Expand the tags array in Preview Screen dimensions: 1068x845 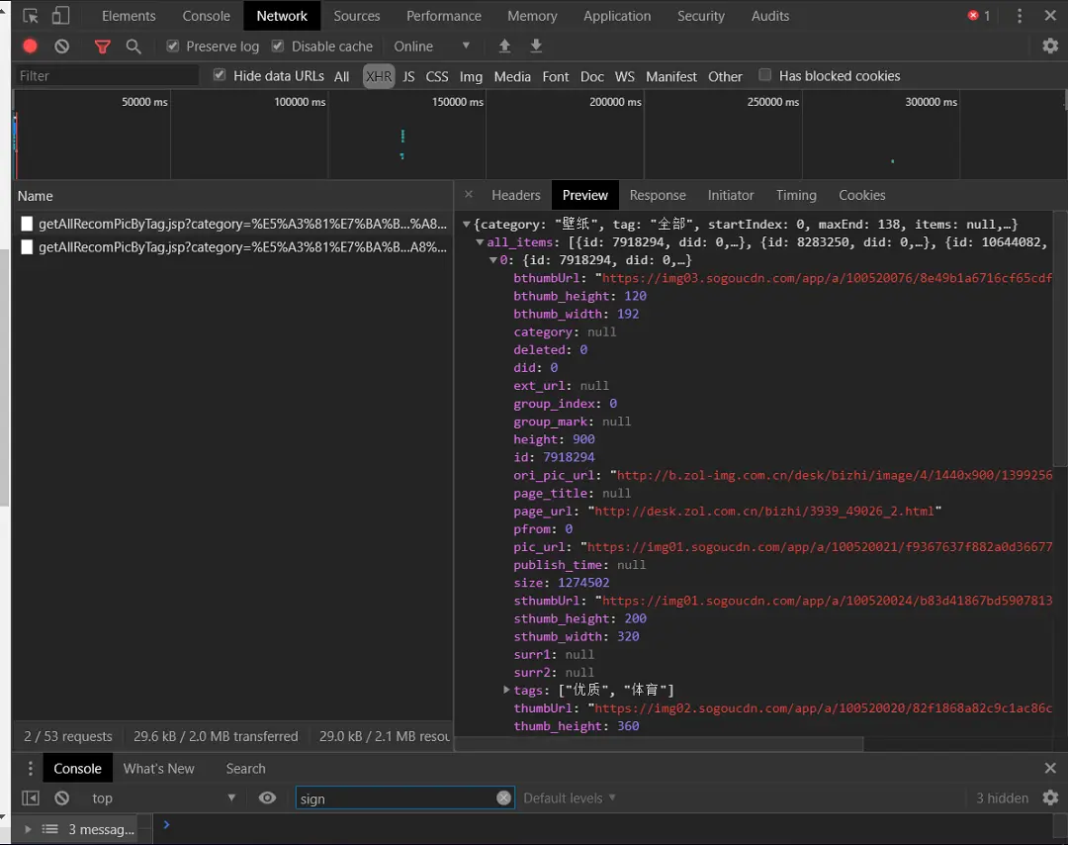505,690
